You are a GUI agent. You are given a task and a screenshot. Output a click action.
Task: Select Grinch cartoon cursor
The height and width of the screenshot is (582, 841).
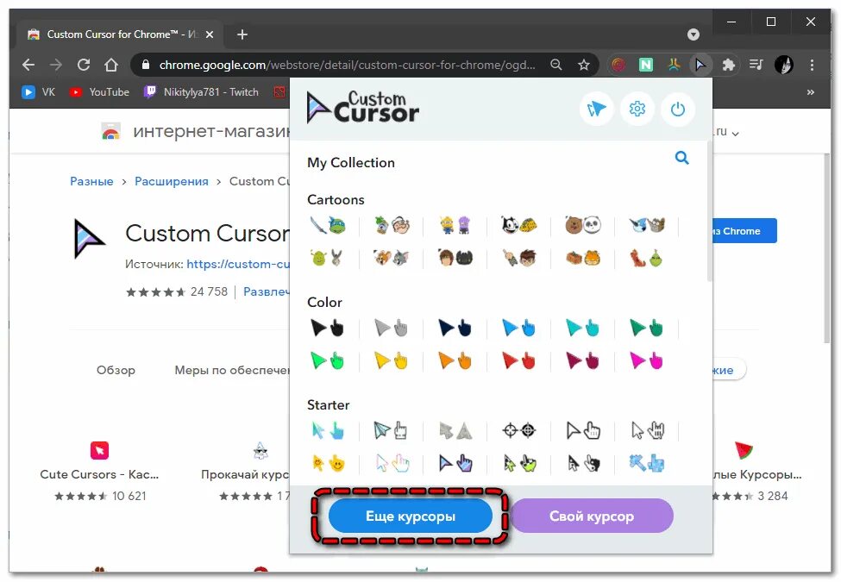(647, 259)
